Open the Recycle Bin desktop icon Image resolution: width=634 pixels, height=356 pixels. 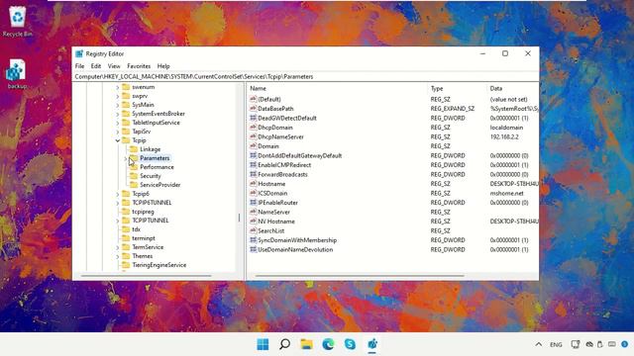pos(17,22)
